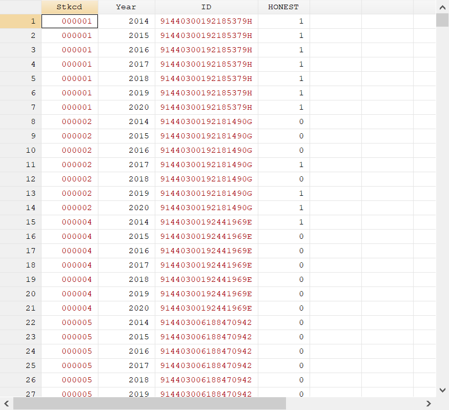Click ID 91440300192181490G in row 8
Image resolution: width=449 pixels, height=410 pixels.
[x=207, y=121]
